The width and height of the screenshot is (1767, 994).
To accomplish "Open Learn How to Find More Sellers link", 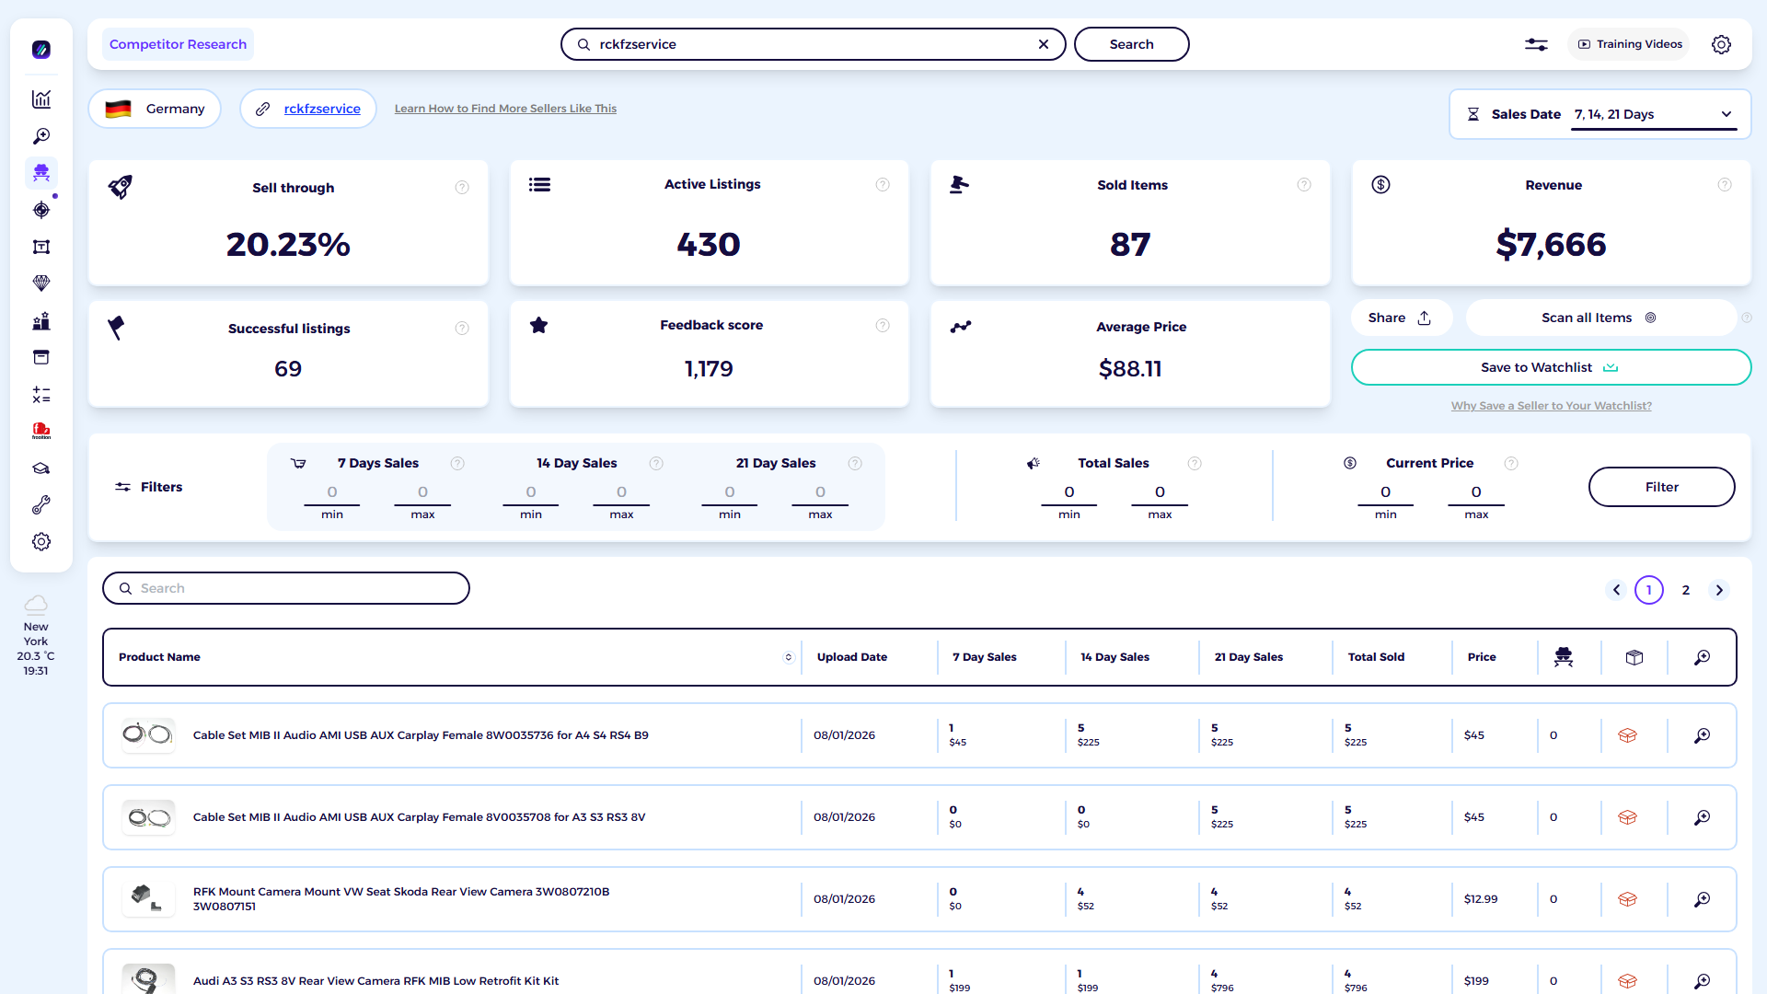I will 505,109.
